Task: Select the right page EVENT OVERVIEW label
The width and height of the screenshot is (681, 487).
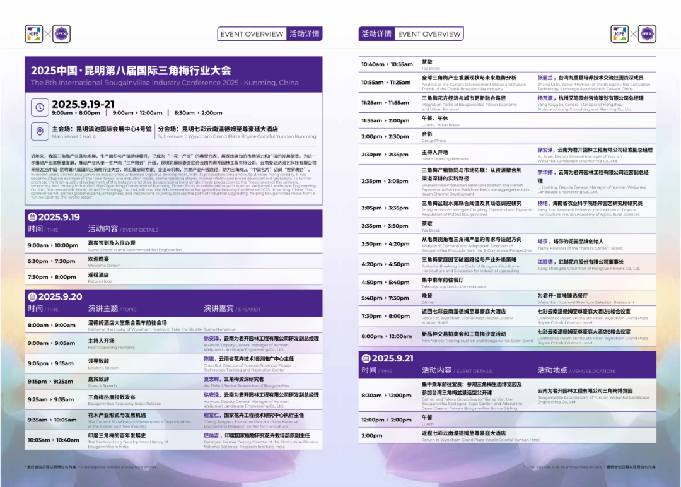Action: tap(429, 34)
